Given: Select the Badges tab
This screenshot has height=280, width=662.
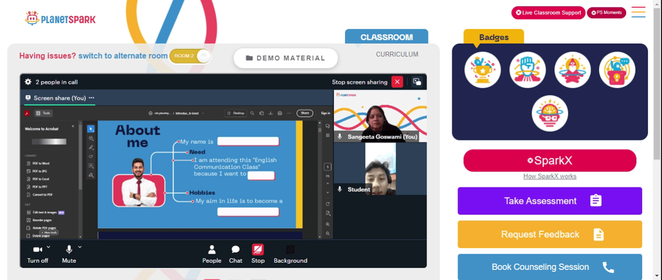Looking at the screenshot, I should [x=494, y=37].
